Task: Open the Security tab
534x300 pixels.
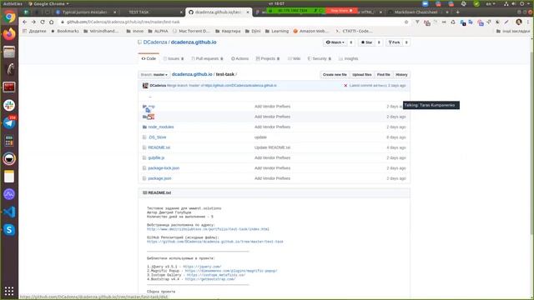Action: pyautogui.click(x=319, y=58)
